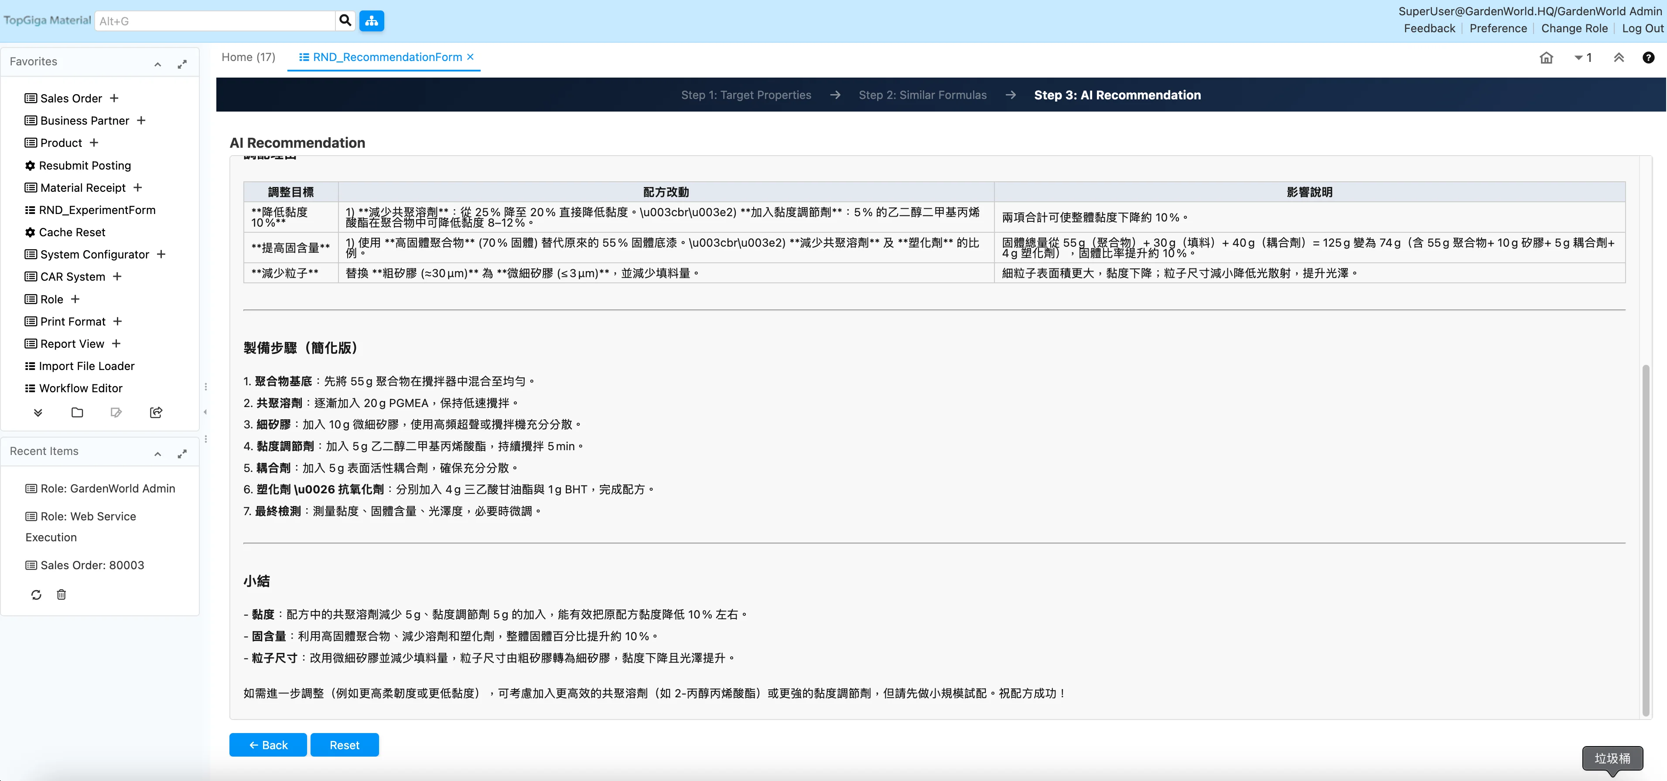Screen dimensions: 1667x781
Task: Click the Home icon in the top toolbar
Action: coord(1546,58)
